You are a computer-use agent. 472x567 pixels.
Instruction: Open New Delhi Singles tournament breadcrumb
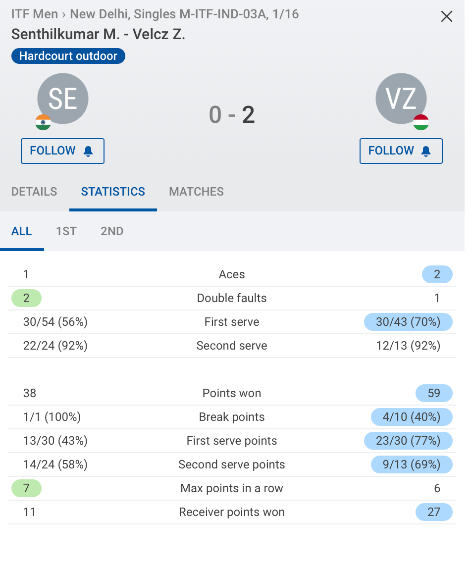[184, 14]
